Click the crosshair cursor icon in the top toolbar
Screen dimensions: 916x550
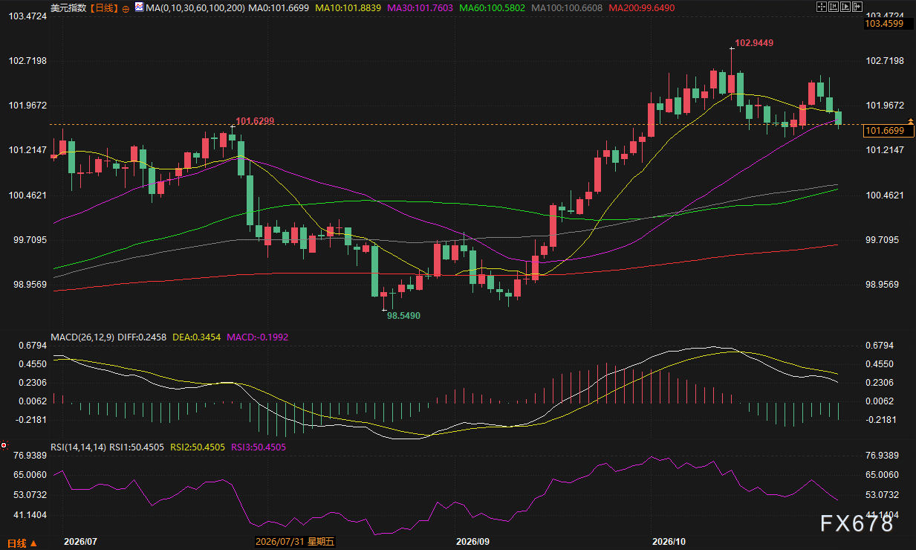pos(822,7)
